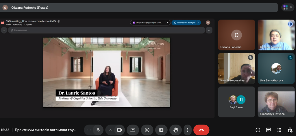Open the emoji reactions button
Viewport: 296px width, 136px height.
(147, 130)
